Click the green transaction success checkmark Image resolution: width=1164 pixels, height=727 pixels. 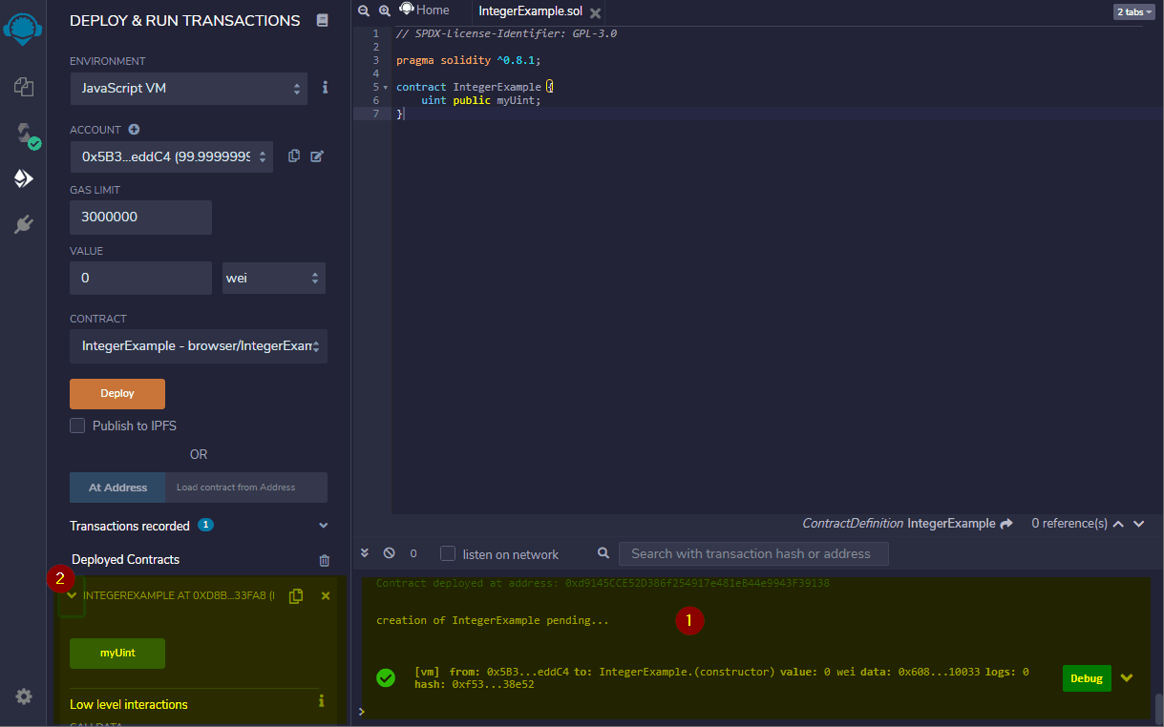[386, 677]
